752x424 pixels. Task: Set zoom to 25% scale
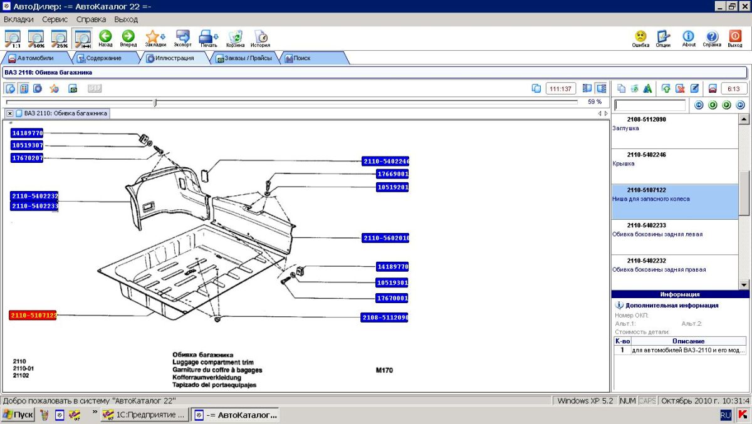click(59, 39)
